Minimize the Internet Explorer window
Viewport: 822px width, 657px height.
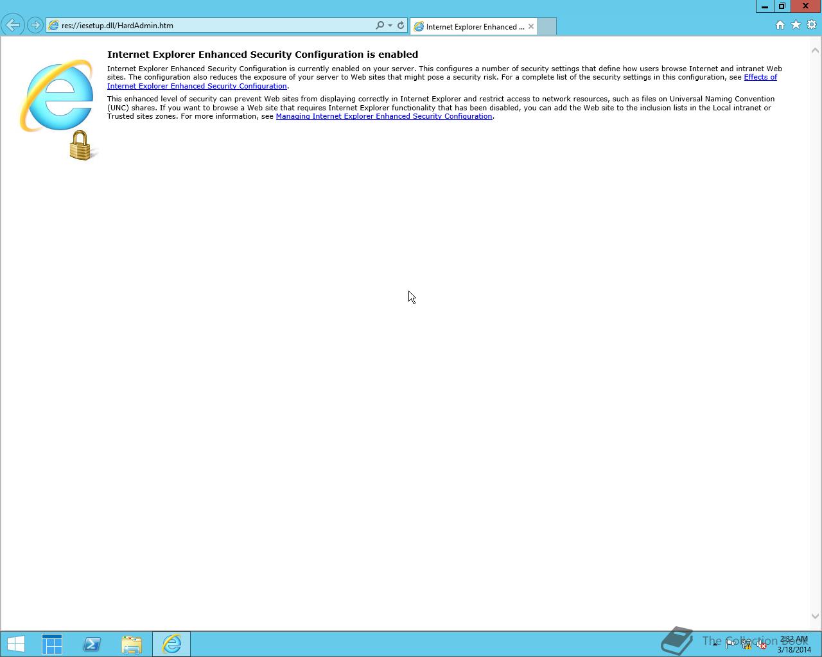point(764,6)
